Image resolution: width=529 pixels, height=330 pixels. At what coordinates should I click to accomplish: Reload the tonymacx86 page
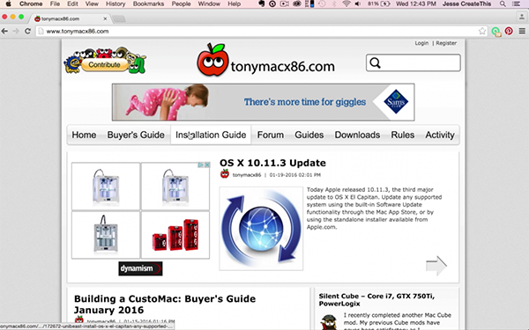(x=27, y=32)
